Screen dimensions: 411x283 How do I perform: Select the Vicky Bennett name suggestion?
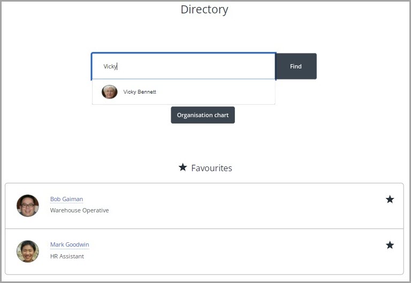[140, 92]
